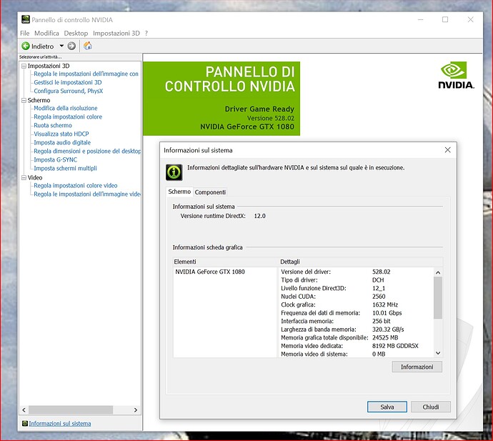This screenshot has width=493, height=441.
Task: Click the forward arrow icon in toolbar
Action: (x=71, y=46)
